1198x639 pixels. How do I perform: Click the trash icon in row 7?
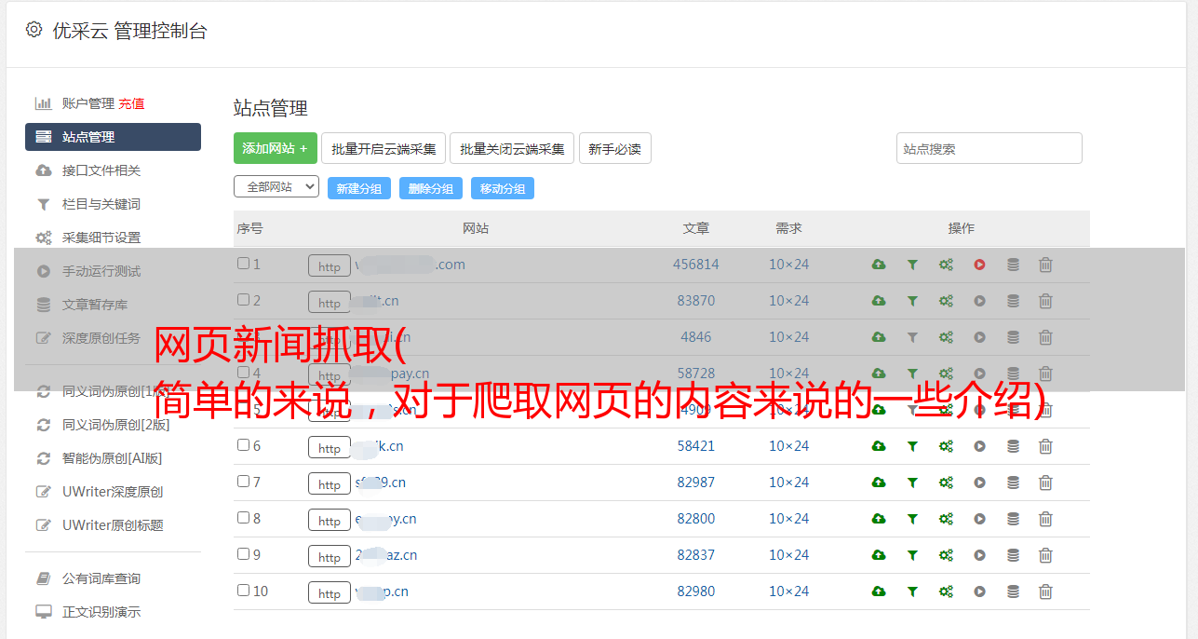click(1045, 483)
